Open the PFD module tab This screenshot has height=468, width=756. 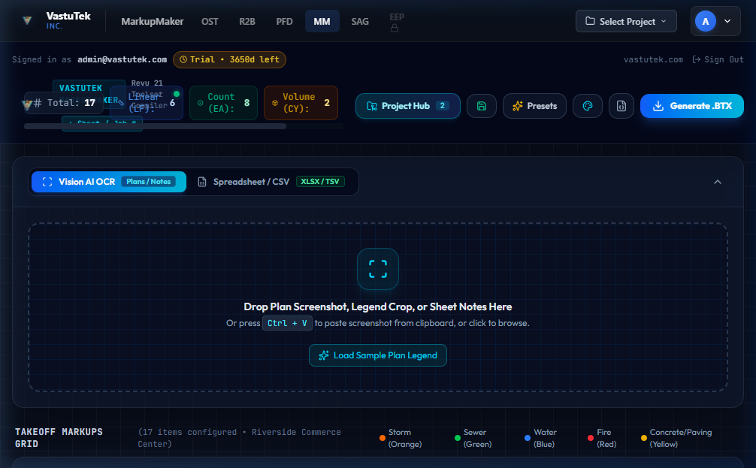pyautogui.click(x=285, y=21)
